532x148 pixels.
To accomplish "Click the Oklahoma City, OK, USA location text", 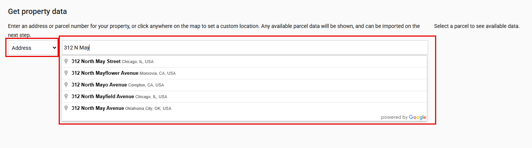I will click(x=148, y=108).
